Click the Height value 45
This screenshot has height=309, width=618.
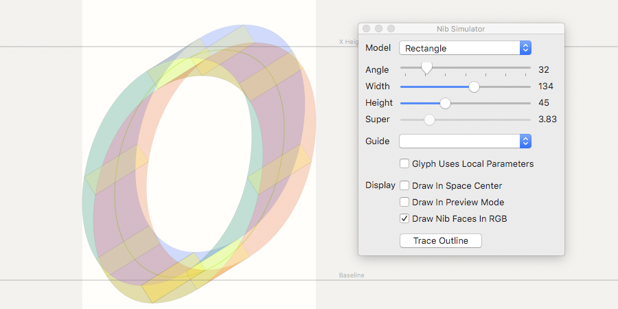[544, 103]
